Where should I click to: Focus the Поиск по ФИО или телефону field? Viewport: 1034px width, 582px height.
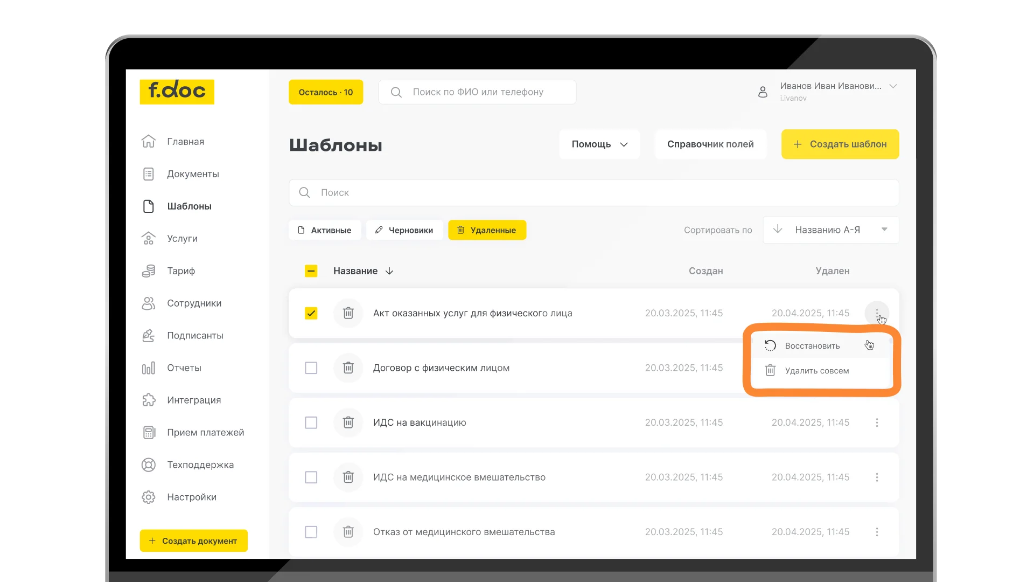478,92
